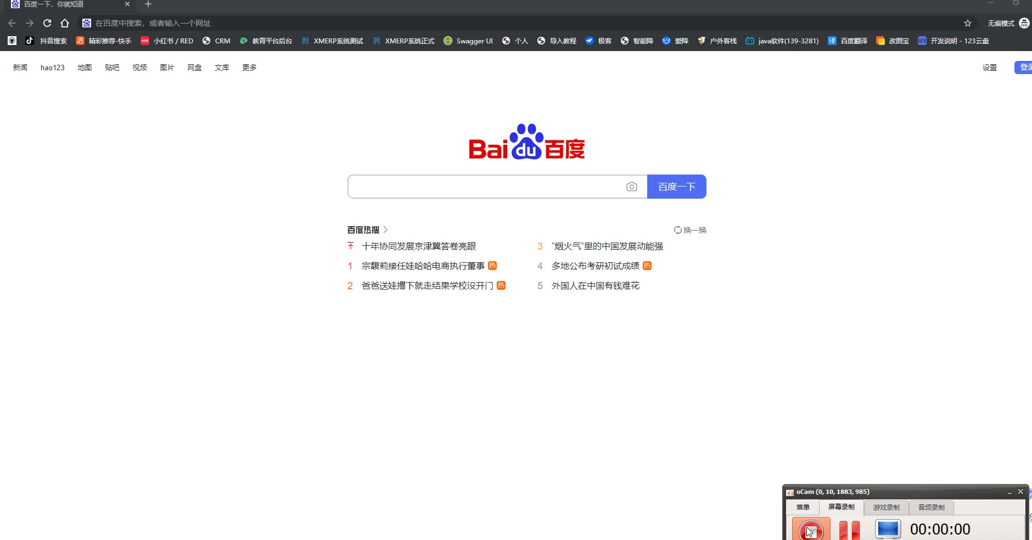Open the 教育平台后台 bookmark
This screenshot has height=540, width=1032.
(266, 41)
